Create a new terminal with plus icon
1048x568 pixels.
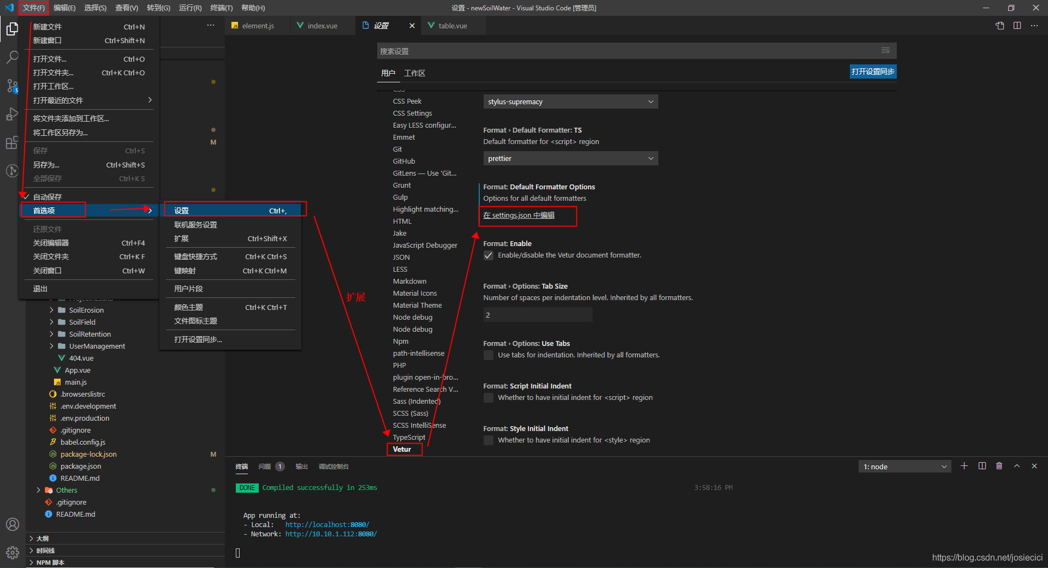[964, 466]
